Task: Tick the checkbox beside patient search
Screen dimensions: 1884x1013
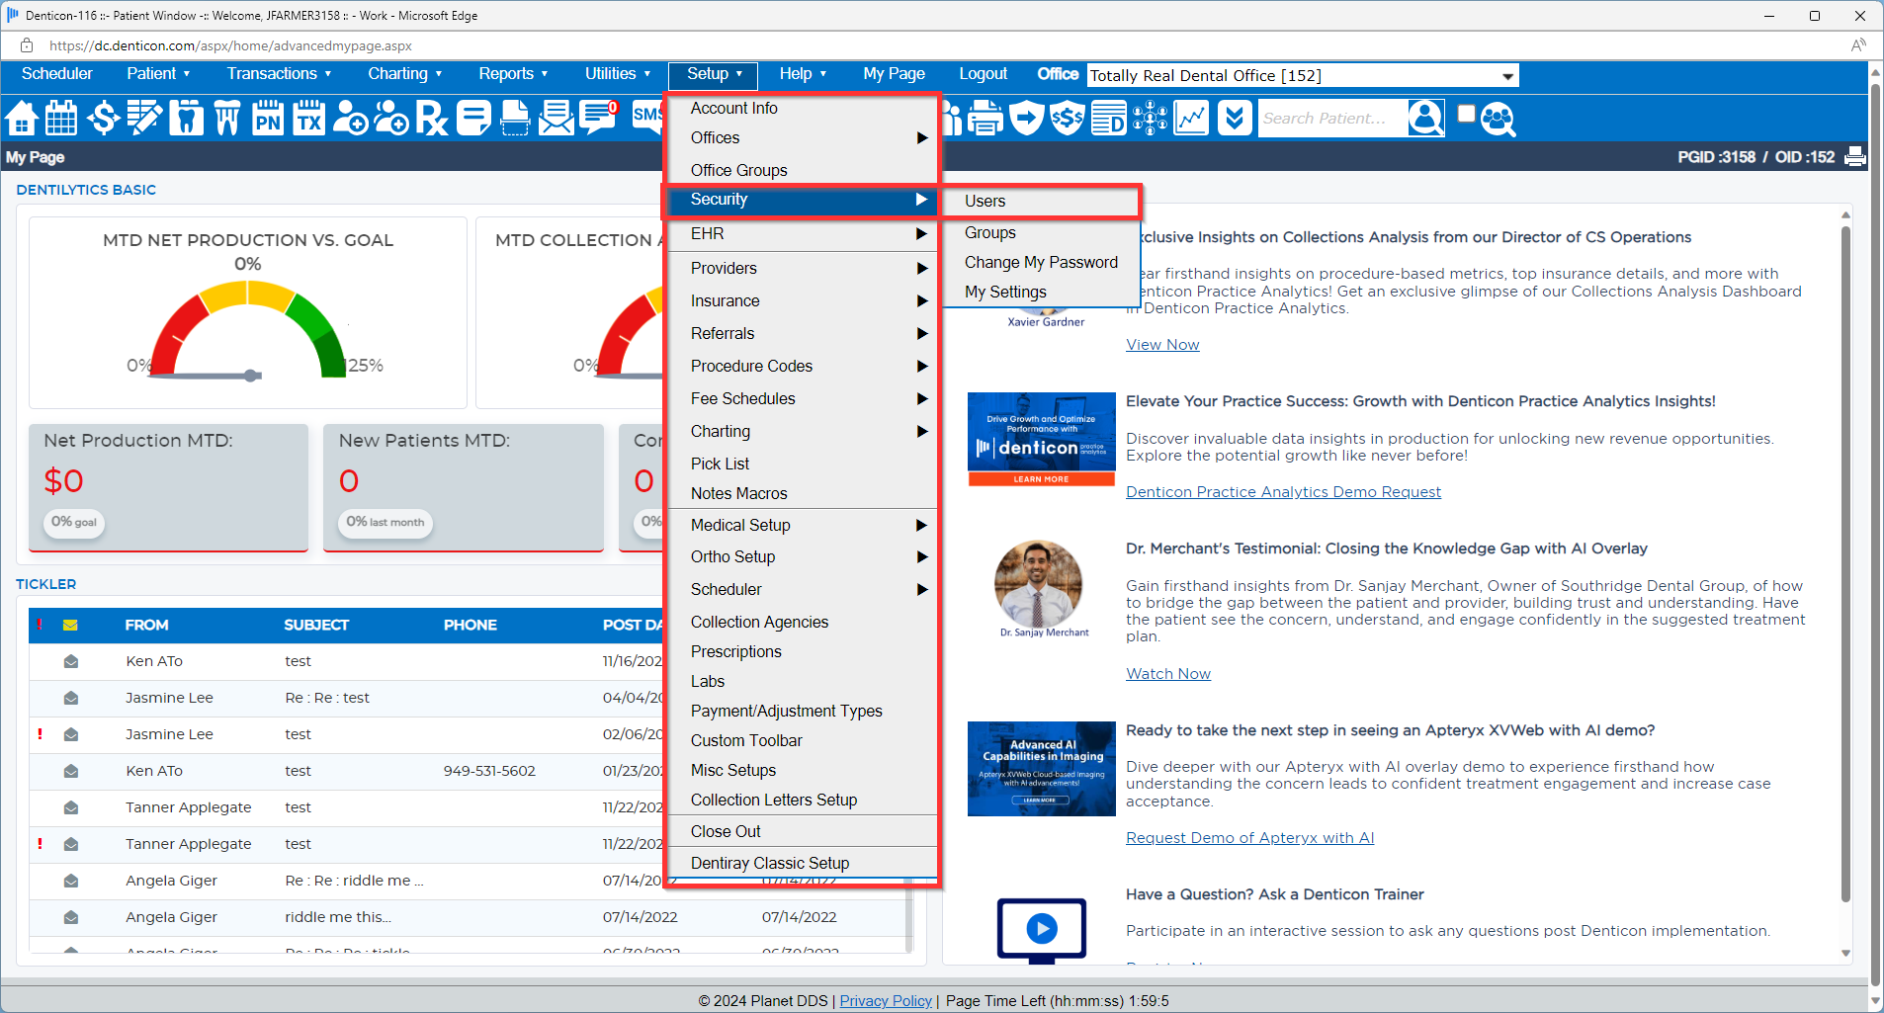Action: (x=1467, y=114)
